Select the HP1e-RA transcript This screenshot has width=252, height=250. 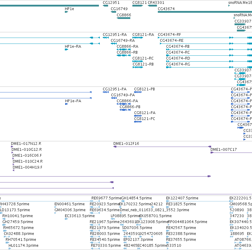(x=73, y=47)
